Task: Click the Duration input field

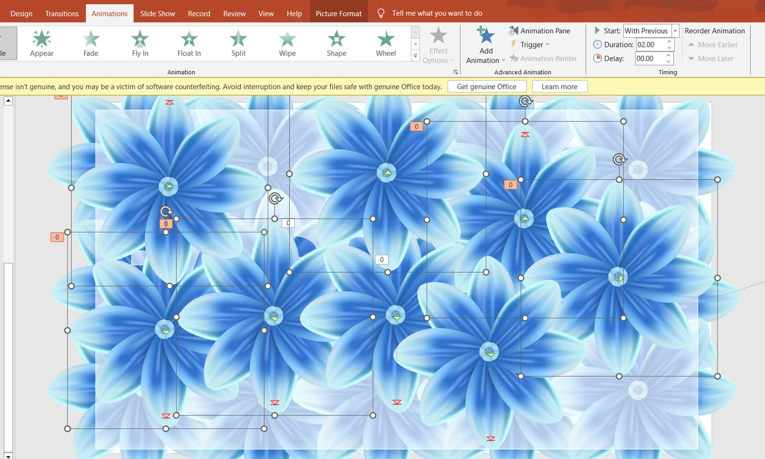Action: point(650,44)
